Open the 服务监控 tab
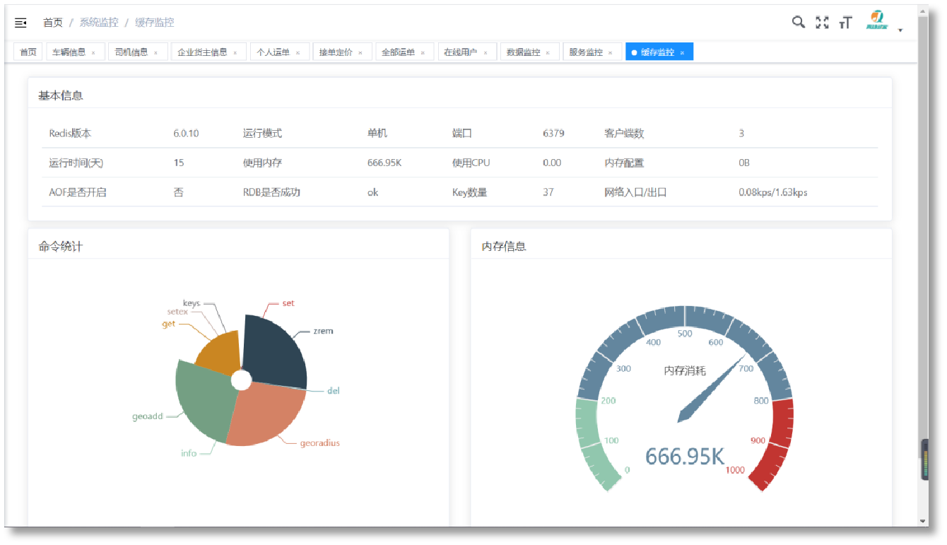The width and height of the screenshot is (947, 545). (x=586, y=52)
